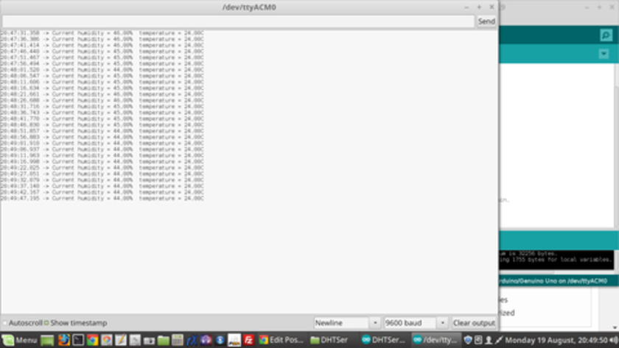The width and height of the screenshot is (619, 348).
Task: Click the serial message input field
Action: [237, 21]
